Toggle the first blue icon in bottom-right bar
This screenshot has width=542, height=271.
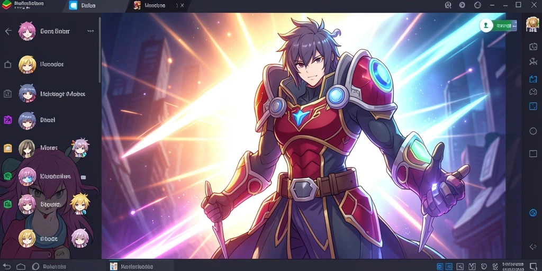(440, 267)
